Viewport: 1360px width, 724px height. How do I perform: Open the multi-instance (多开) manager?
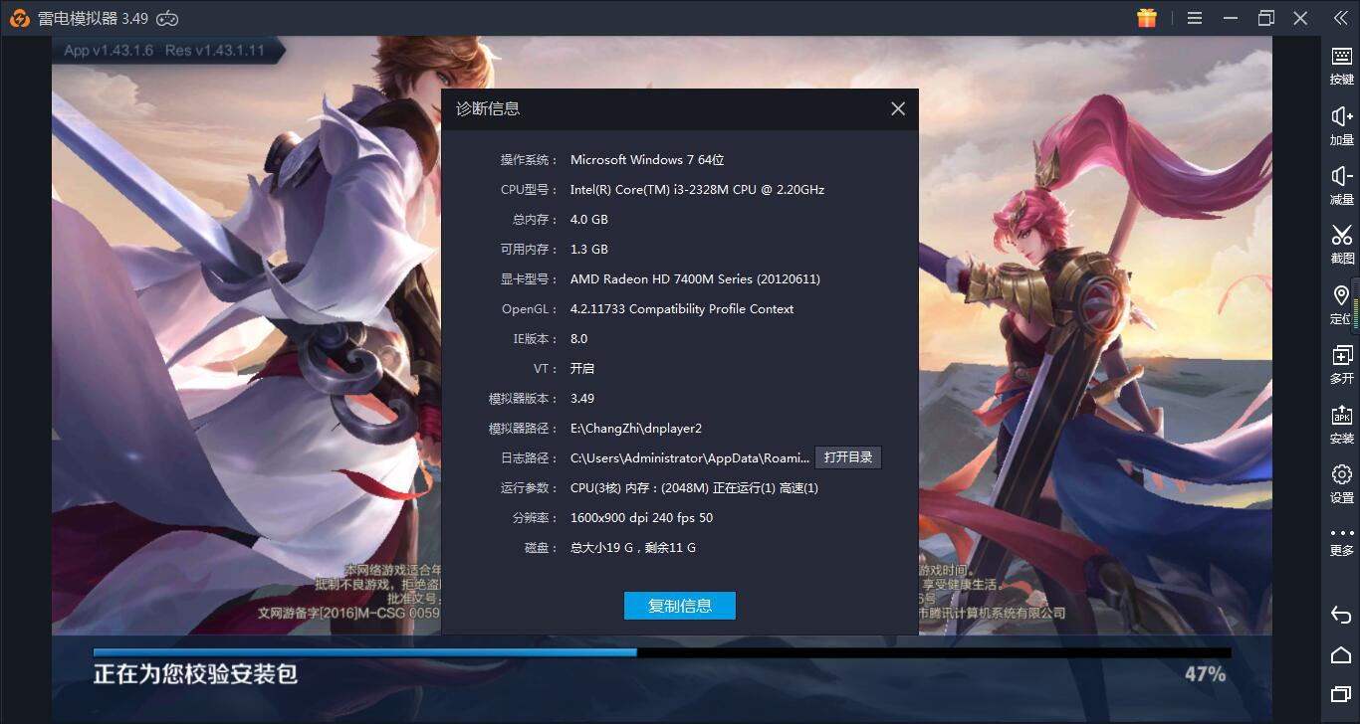[1341, 362]
